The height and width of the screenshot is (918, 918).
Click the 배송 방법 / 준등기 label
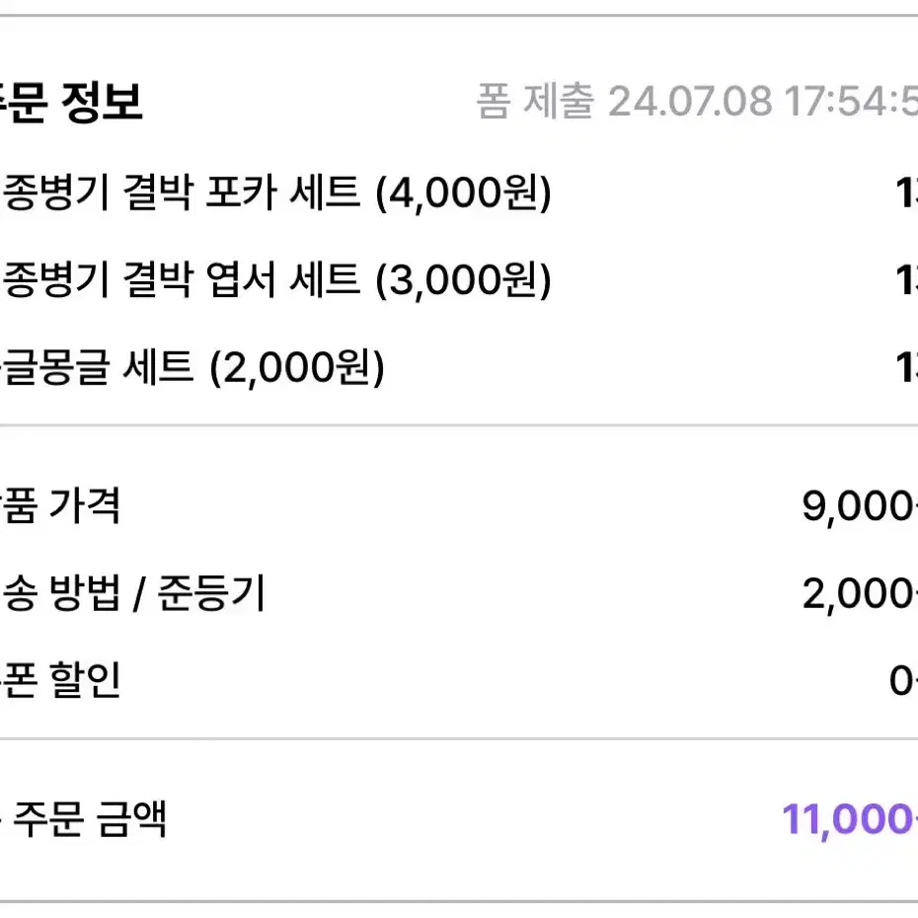click(x=133, y=592)
